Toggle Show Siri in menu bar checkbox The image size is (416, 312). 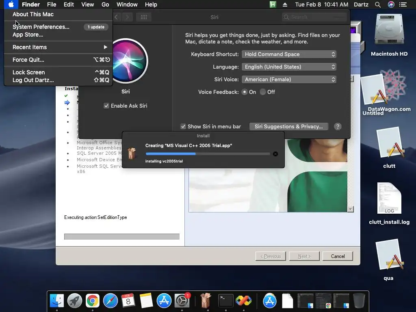pos(183,127)
